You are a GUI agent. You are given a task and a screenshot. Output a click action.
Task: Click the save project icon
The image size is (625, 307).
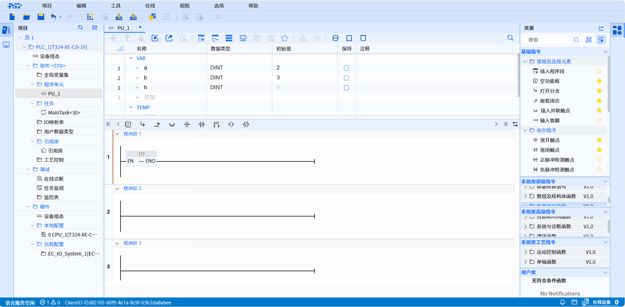pyautogui.click(x=41, y=17)
